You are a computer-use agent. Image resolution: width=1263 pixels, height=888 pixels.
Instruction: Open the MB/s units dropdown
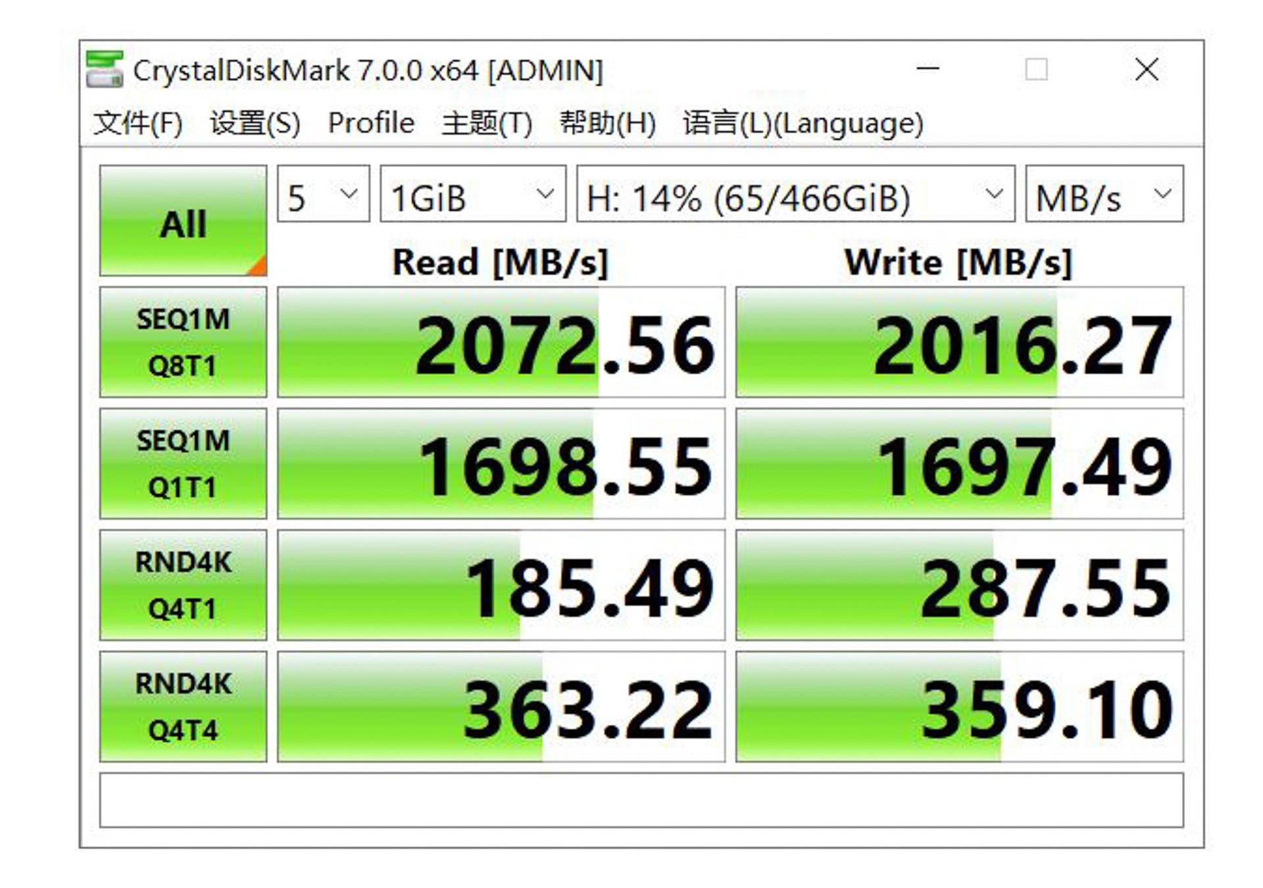pos(1103,195)
